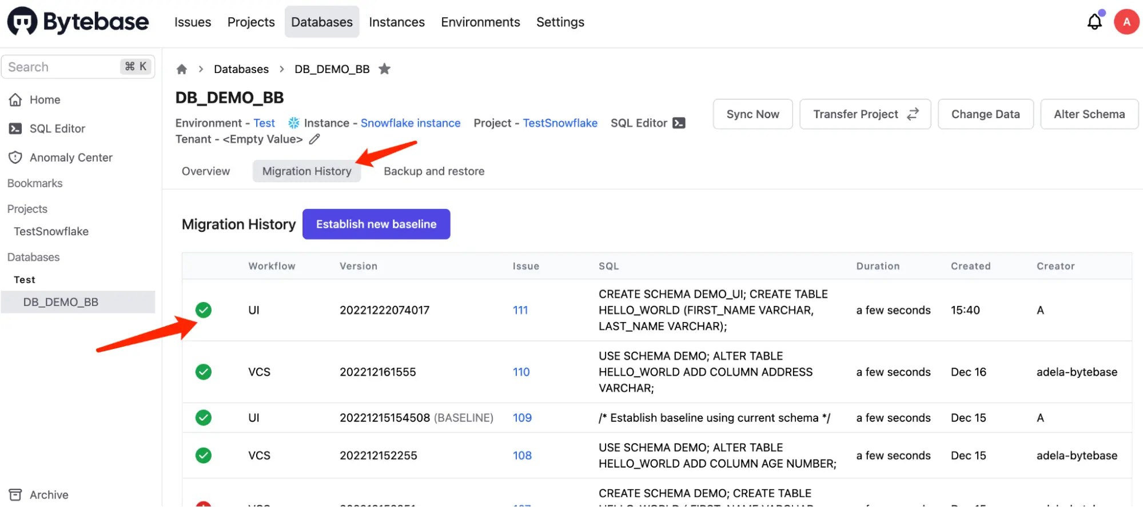Click success status icon for version 20221222074017
1143x507 pixels.
pyautogui.click(x=204, y=310)
